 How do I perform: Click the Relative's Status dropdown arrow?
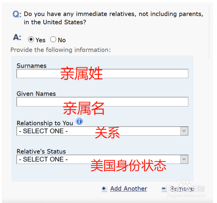184,159
